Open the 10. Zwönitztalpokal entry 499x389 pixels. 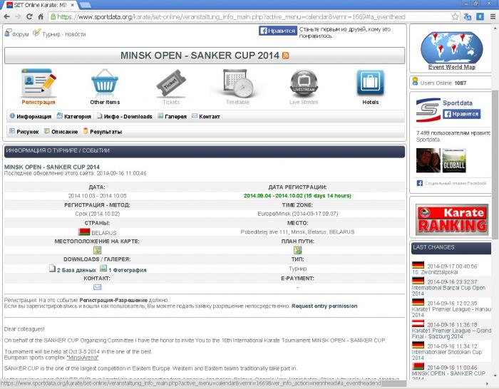click(435, 272)
